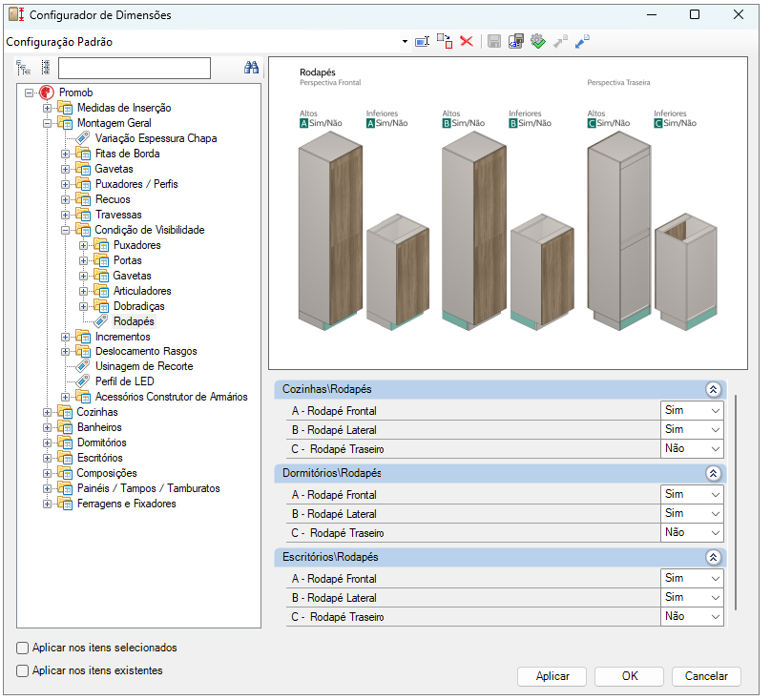This screenshot has width=771, height=700.
Task: Click the expand all tree nodes icon
Action: click(x=24, y=68)
